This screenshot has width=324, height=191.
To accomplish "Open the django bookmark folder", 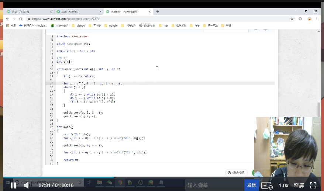I will [78, 25].
